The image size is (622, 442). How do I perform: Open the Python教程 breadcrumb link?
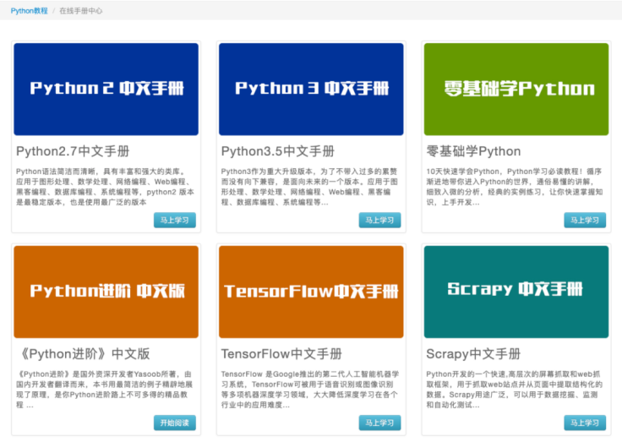pyautogui.click(x=29, y=11)
